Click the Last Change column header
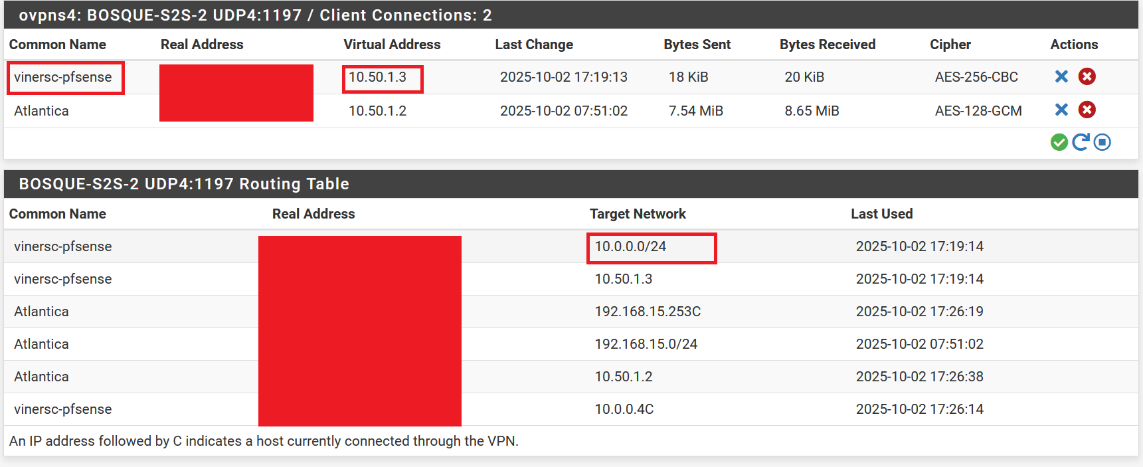This screenshot has width=1143, height=467. 534,45
